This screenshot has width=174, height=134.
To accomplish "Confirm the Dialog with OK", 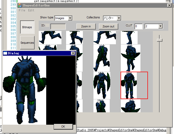I will click(x=63, y=126).
